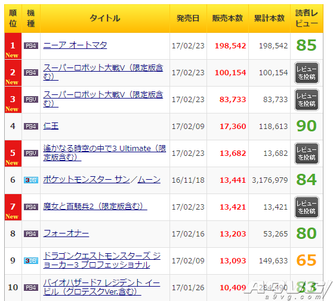This screenshot has width=333, height=301.
Task: Click release date 17/02/16
Action: tap(188, 234)
